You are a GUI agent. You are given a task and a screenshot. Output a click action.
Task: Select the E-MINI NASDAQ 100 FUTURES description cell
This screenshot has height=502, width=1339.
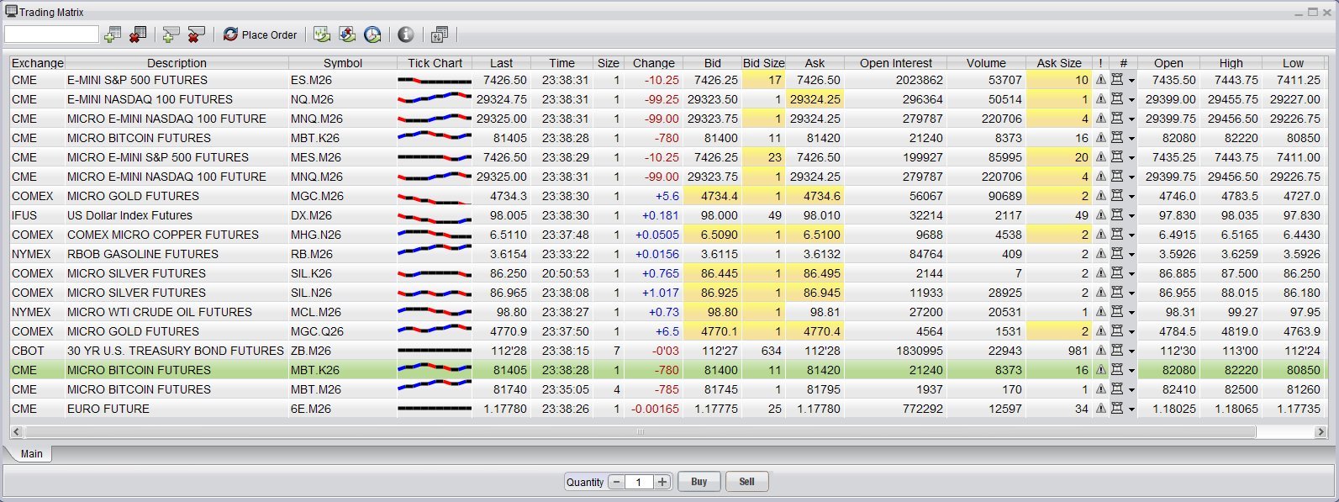point(177,99)
